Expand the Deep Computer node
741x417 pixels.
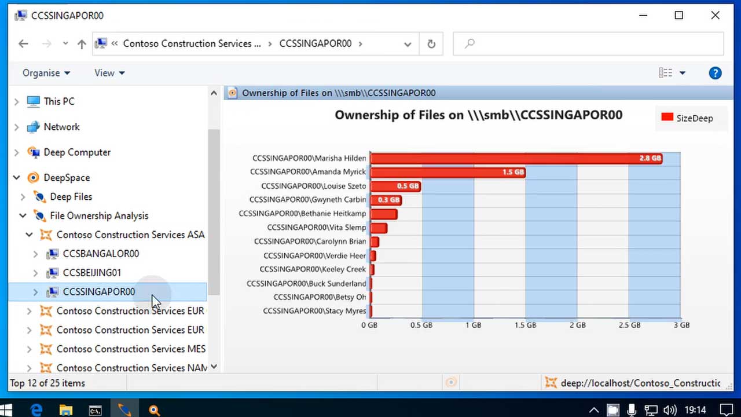(16, 152)
